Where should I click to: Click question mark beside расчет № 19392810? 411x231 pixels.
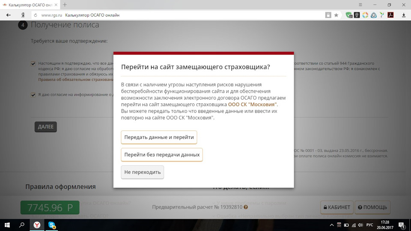[246, 207]
